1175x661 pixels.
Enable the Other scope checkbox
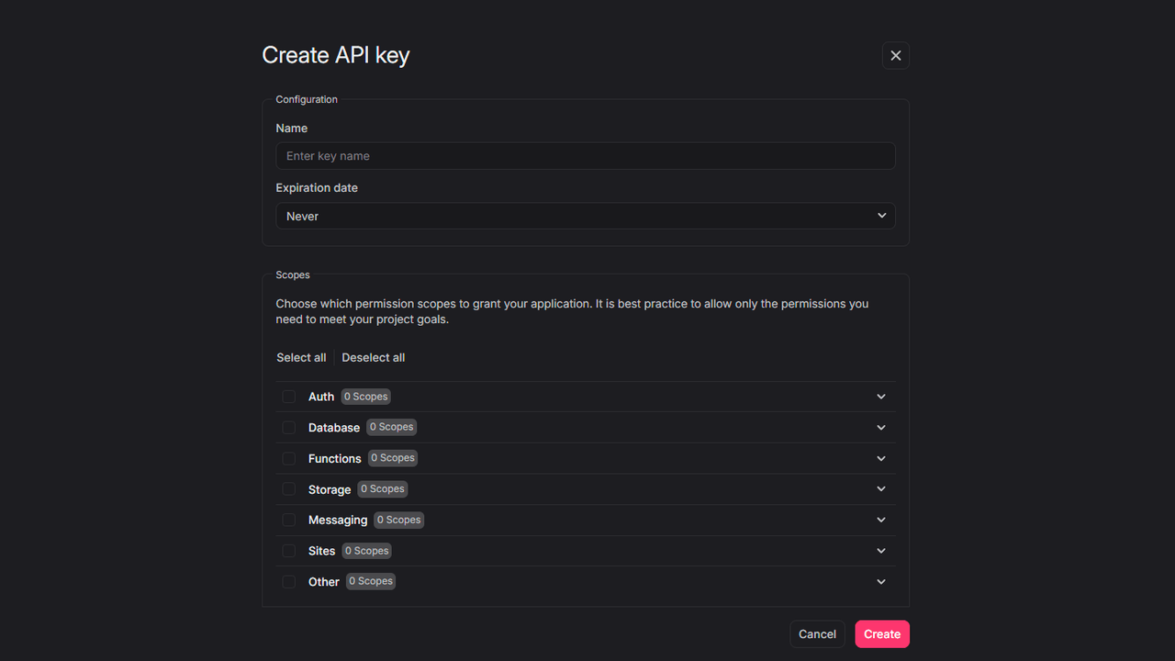click(288, 581)
